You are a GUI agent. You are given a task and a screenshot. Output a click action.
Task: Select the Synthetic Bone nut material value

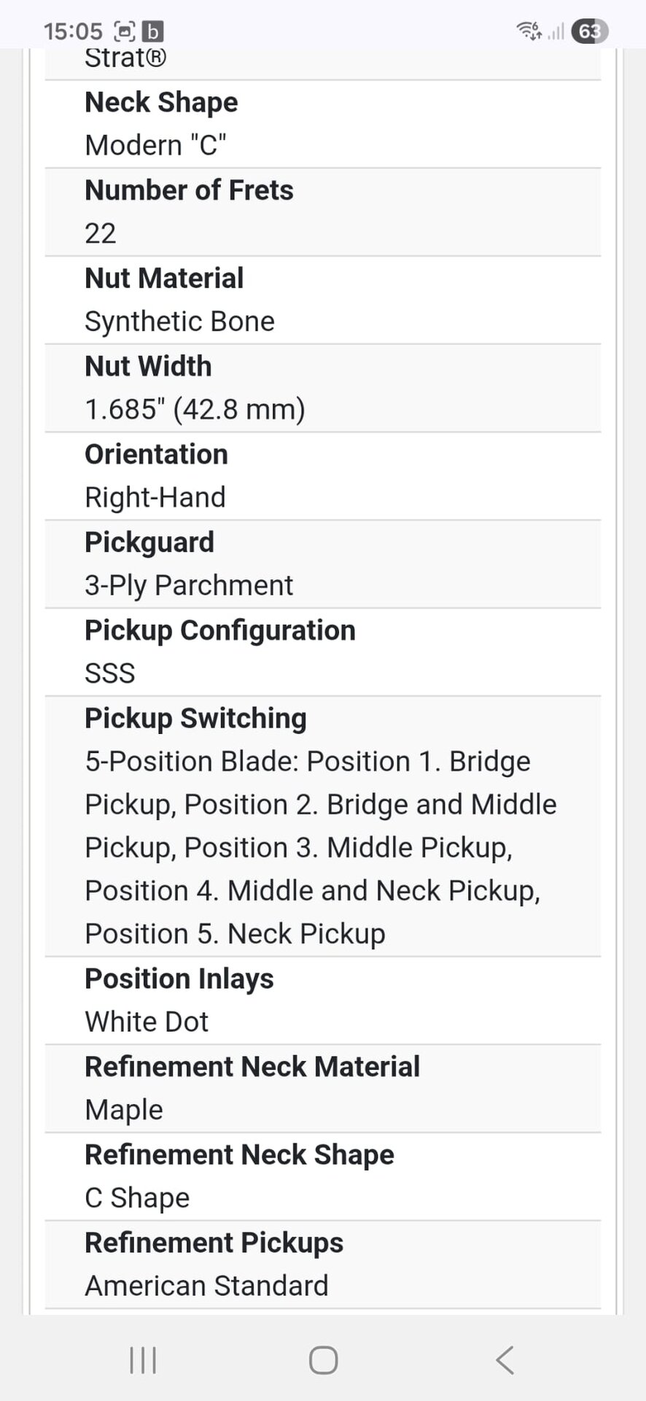[x=179, y=321]
